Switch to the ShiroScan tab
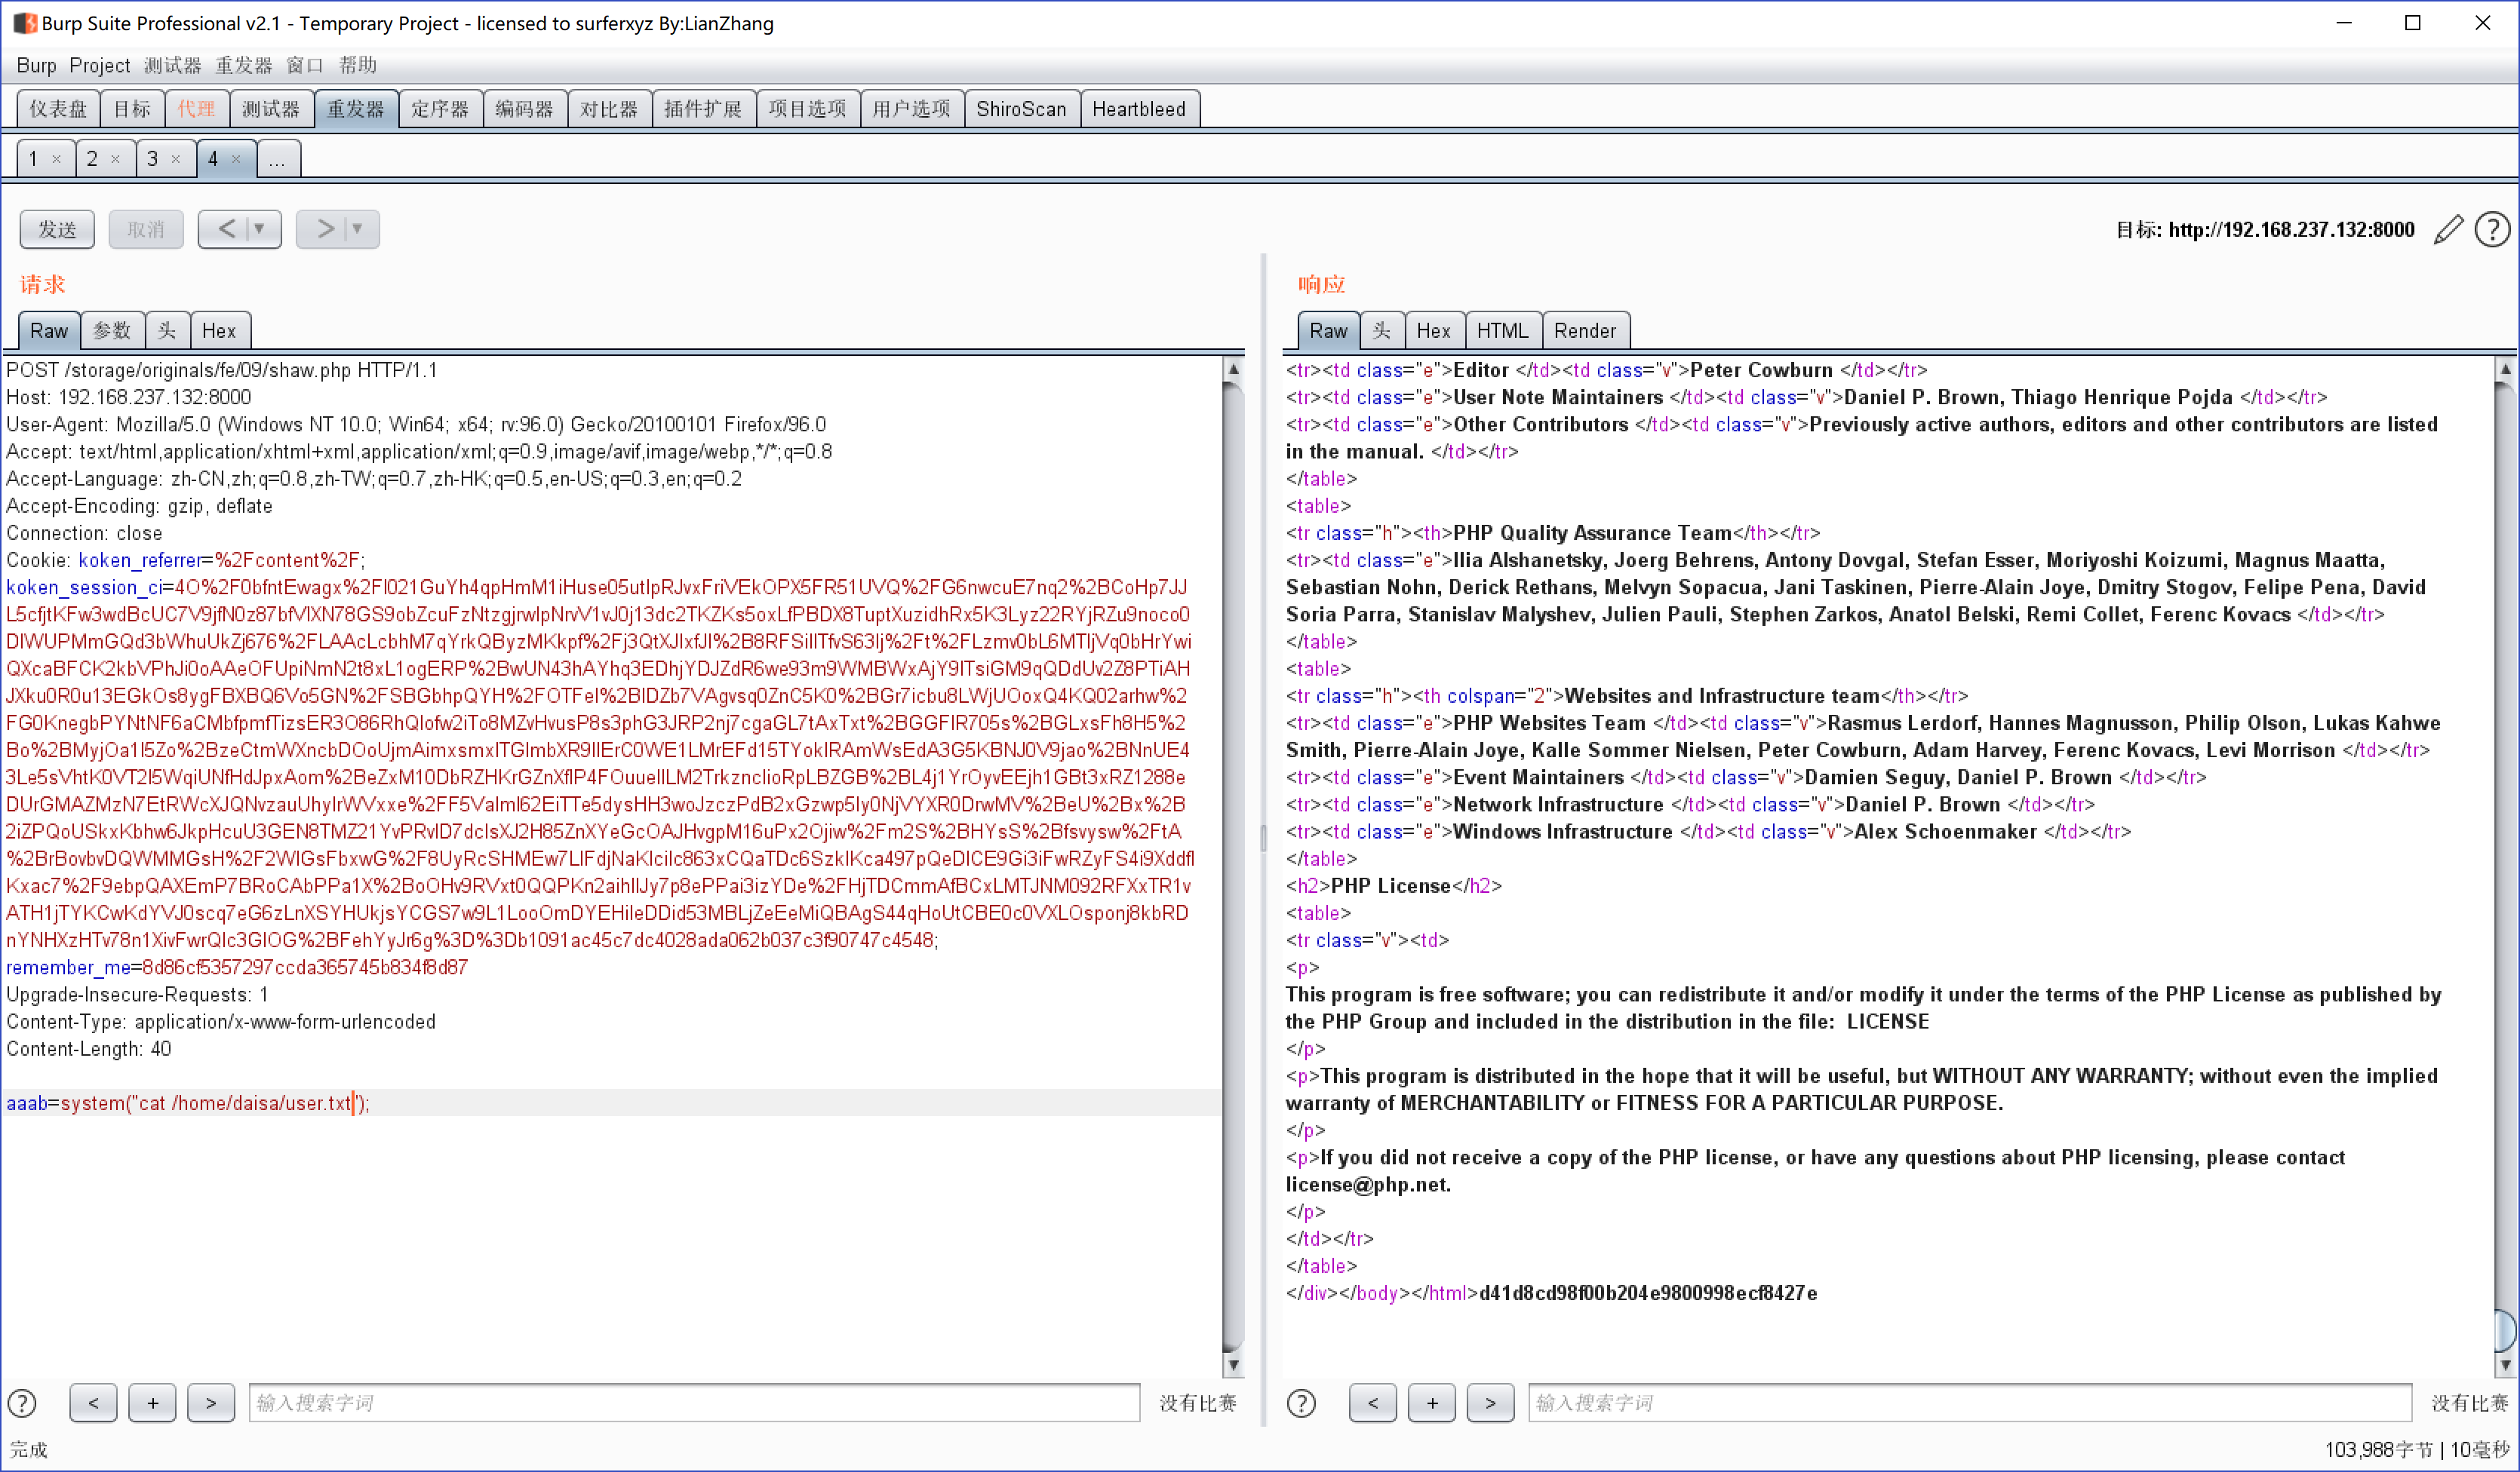The image size is (2520, 1472). (1021, 109)
